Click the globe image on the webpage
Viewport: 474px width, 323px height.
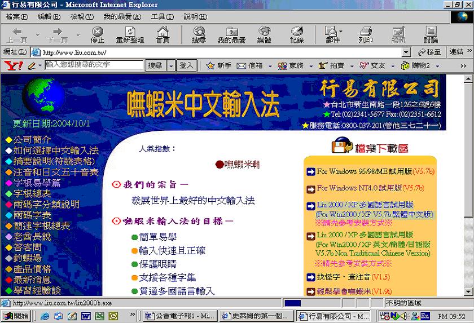tap(44, 96)
